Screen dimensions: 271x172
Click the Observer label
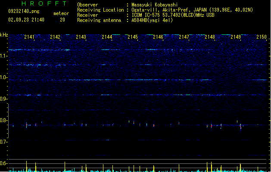(87, 5)
